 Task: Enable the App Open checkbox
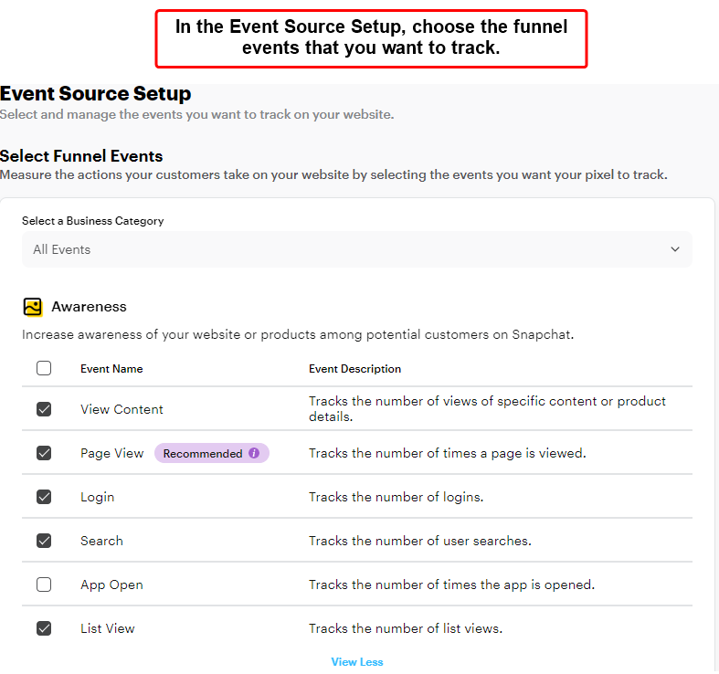(x=44, y=584)
